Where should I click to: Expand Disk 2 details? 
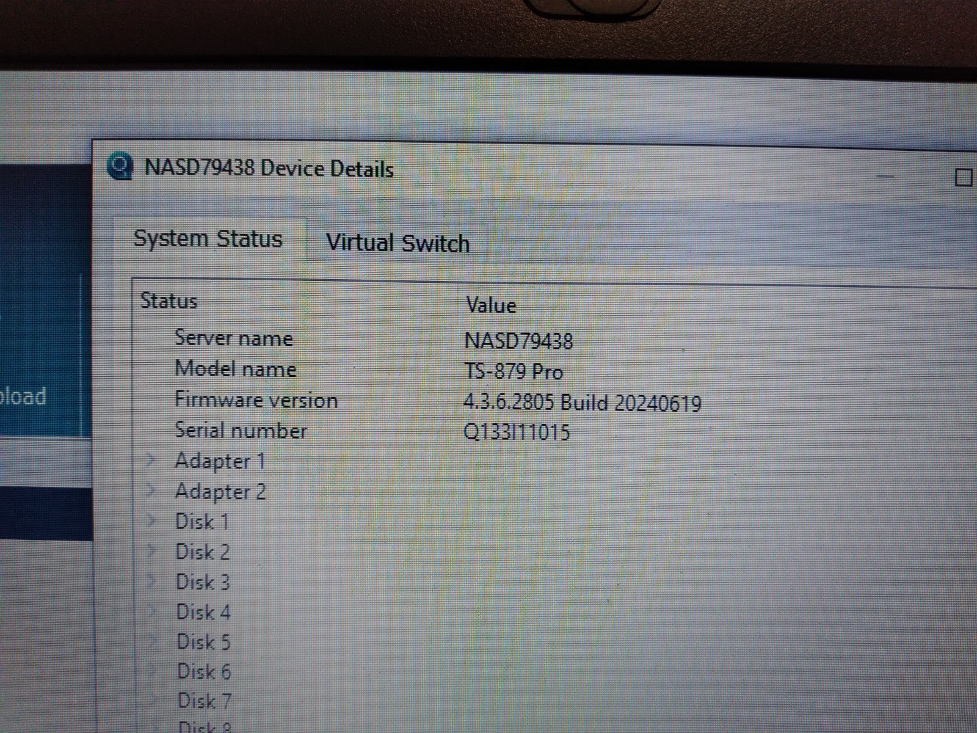click(151, 552)
